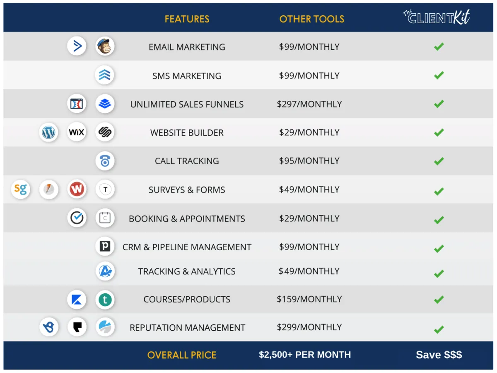
Task: Select the checkmark in Website Builder row
Action: pyautogui.click(x=439, y=133)
